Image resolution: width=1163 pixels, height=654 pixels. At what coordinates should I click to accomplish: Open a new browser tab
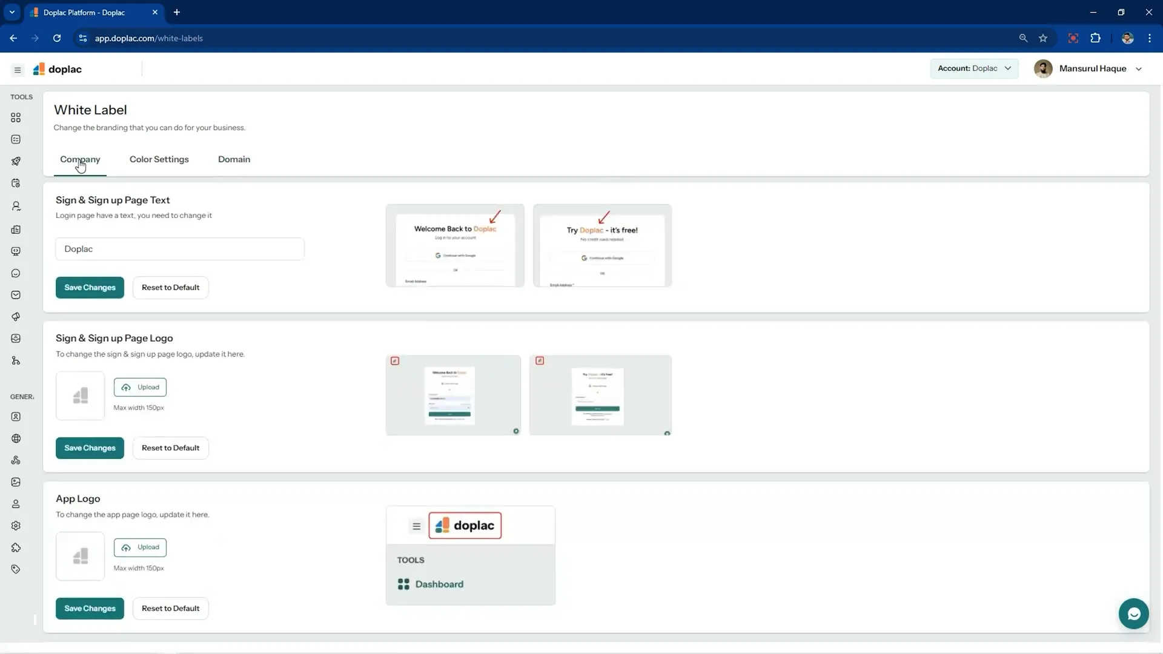tap(177, 12)
